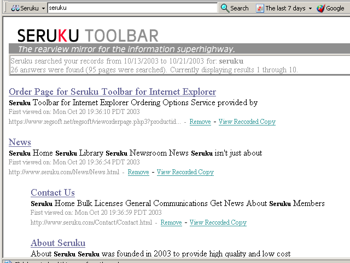This screenshot has width=350, height=263.
Task: View Recorded Copy of Contact page
Action: [x=218, y=222]
